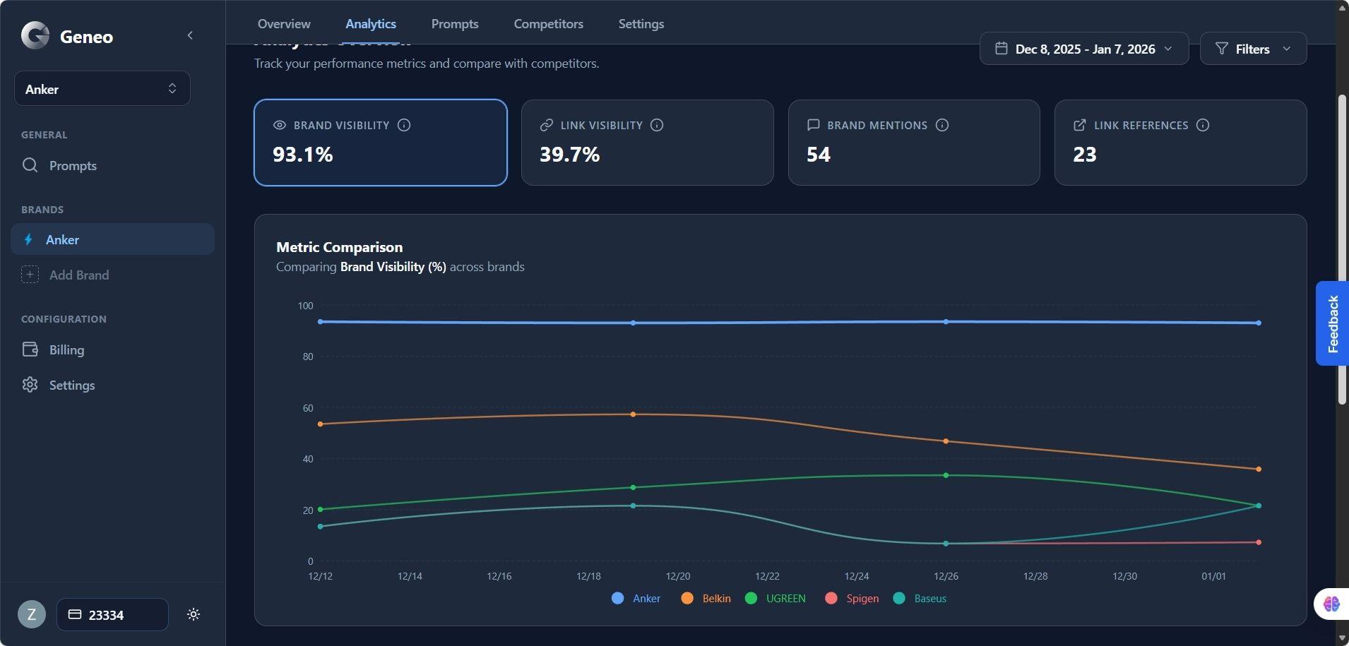This screenshot has height=646, width=1349.
Task: Toggle Spigen visibility in the chart legend
Action: (x=852, y=598)
